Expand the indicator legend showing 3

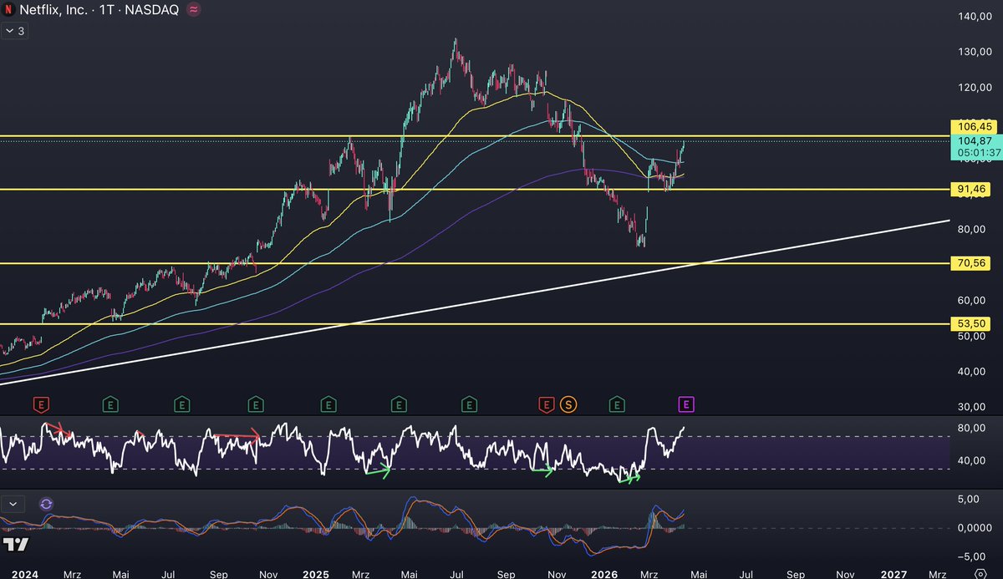click(x=13, y=31)
